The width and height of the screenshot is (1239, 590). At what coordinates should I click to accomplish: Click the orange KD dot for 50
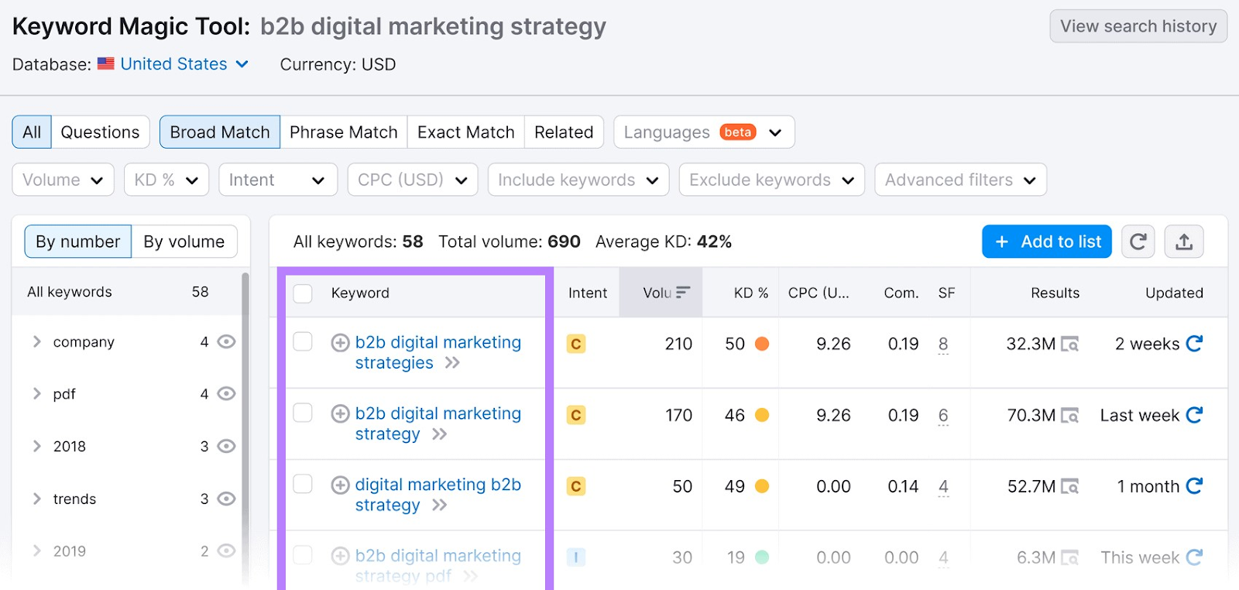pyautogui.click(x=762, y=344)
